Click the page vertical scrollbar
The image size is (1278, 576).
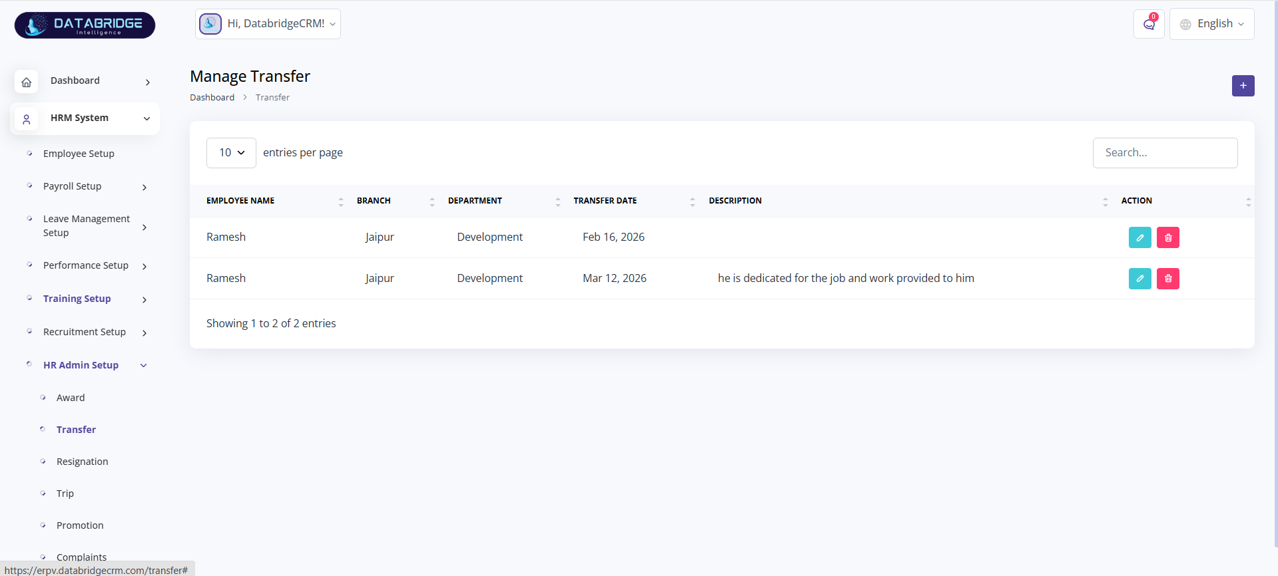click(1275, 273)
